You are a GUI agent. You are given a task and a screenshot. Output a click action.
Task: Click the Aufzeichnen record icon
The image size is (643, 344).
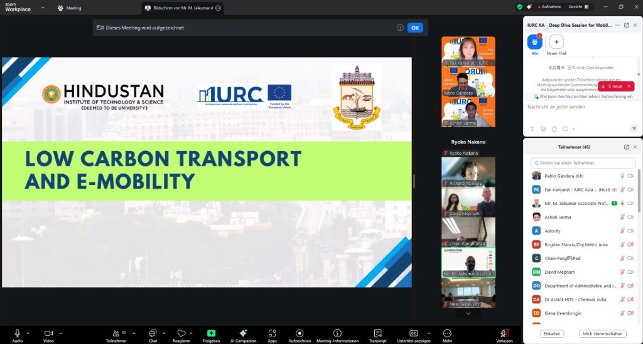tap(300, 333)
